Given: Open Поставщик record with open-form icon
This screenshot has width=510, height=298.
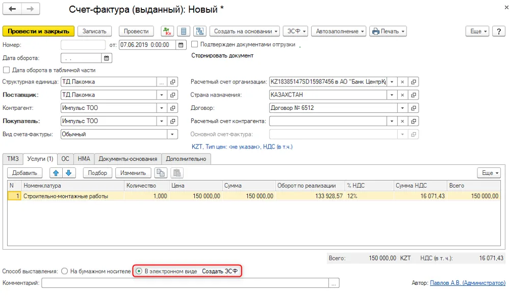Looking at the screenshot, I should coord(173,95).
